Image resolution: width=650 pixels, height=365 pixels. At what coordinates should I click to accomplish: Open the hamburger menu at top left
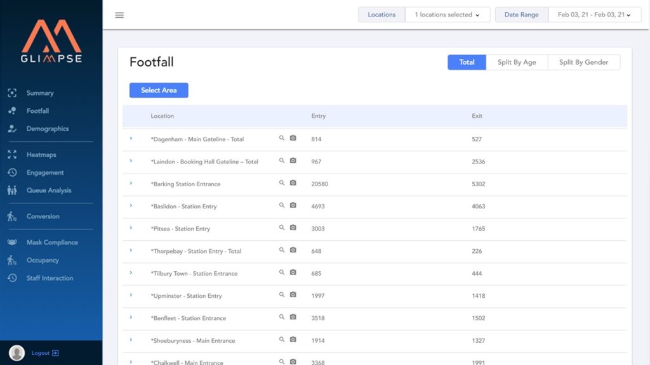tap(119, 15)
